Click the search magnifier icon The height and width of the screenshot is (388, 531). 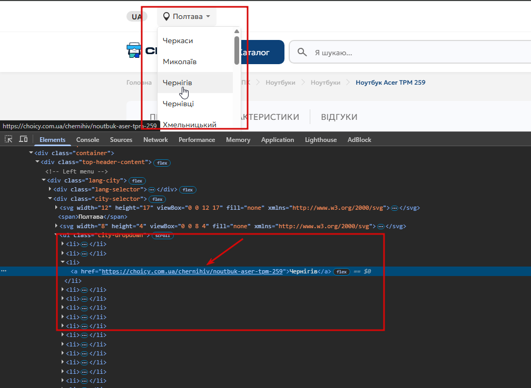coord(302,53)
